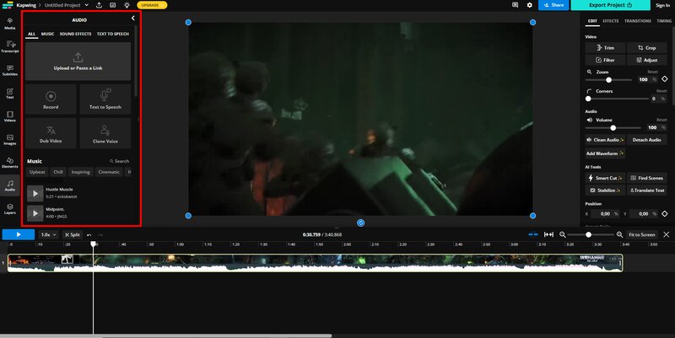Select the Audio sidebar icon
The height and width of the screenshot is (338, 675).
(10, 185)
